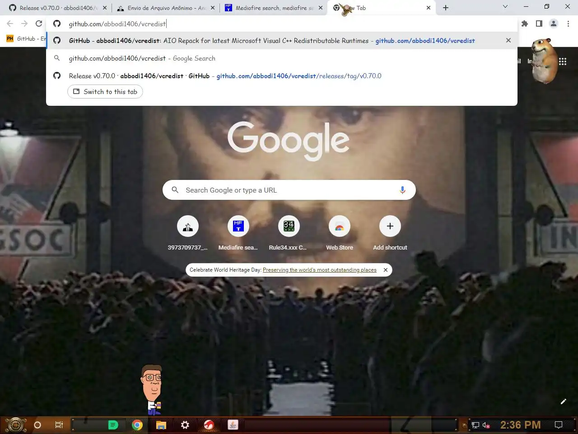This screenshot has height=434, width=578.
Task: Choose the vcredist Google Search suggestion
Action: [281, 58]
